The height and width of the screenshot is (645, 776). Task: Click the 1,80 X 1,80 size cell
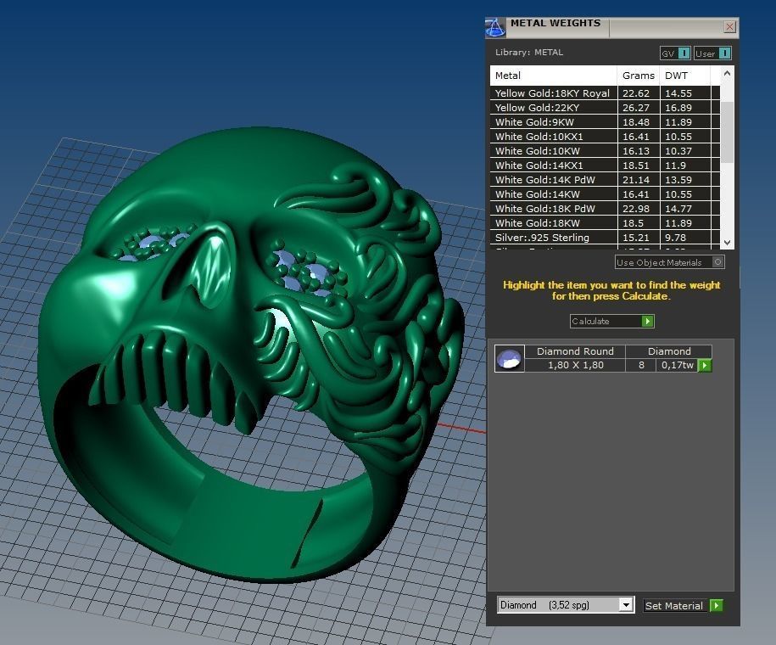pos(575,365)
